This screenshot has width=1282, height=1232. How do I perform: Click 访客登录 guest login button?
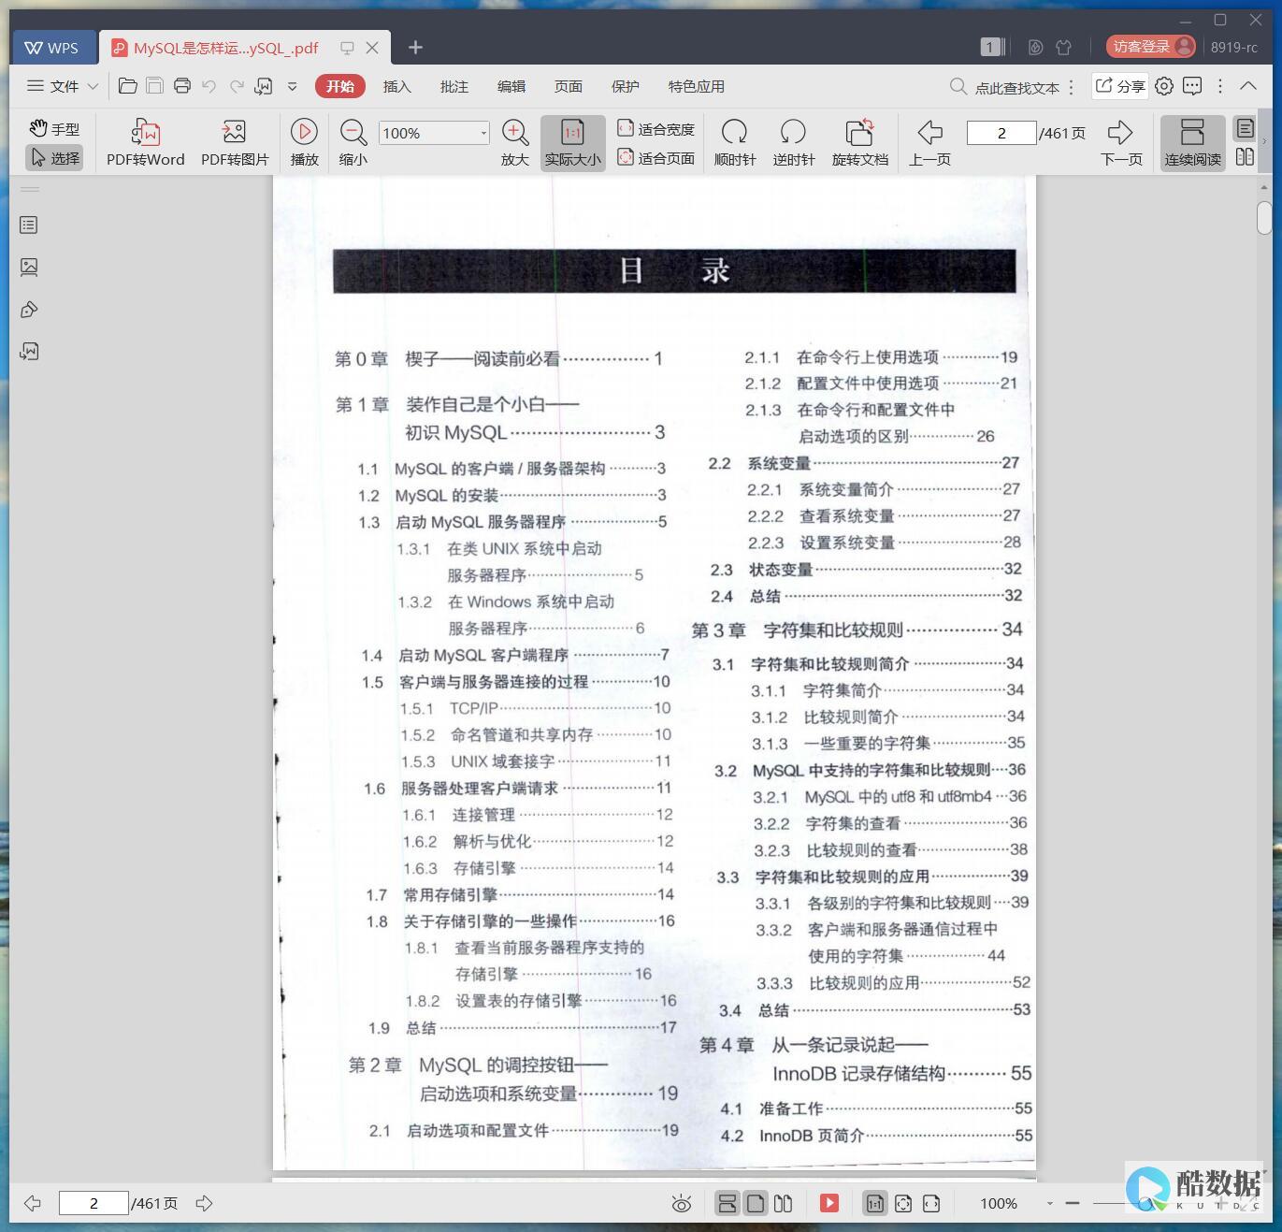tap(1151, 47)
